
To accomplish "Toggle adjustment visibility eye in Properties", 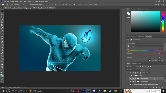I will point(159,60).
